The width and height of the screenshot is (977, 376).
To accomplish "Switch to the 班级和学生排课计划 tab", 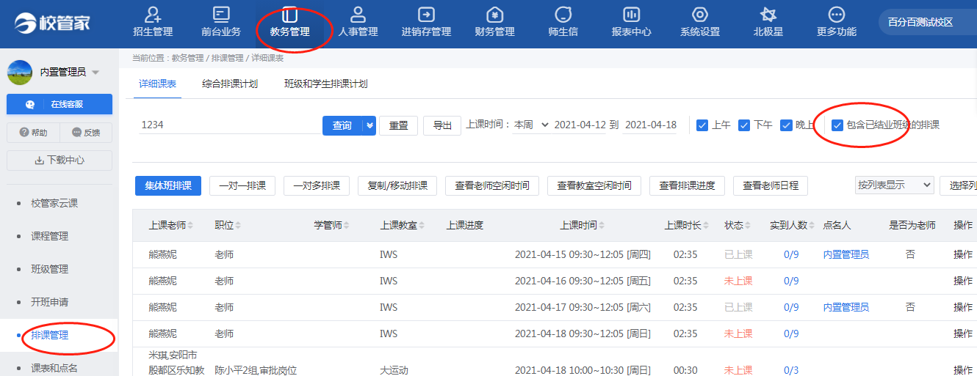I will pyautogui.click(x=326, y=84).
